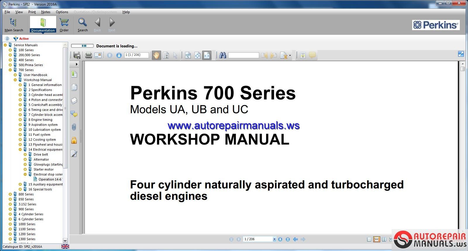468x251 pixels.
Task: Open the Options menu
Action: click(62, 12)
